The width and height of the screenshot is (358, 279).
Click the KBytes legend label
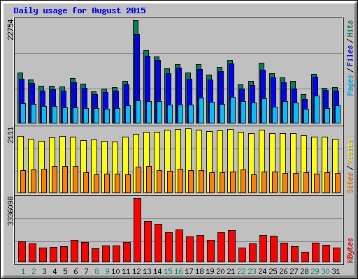pos(350,250)
